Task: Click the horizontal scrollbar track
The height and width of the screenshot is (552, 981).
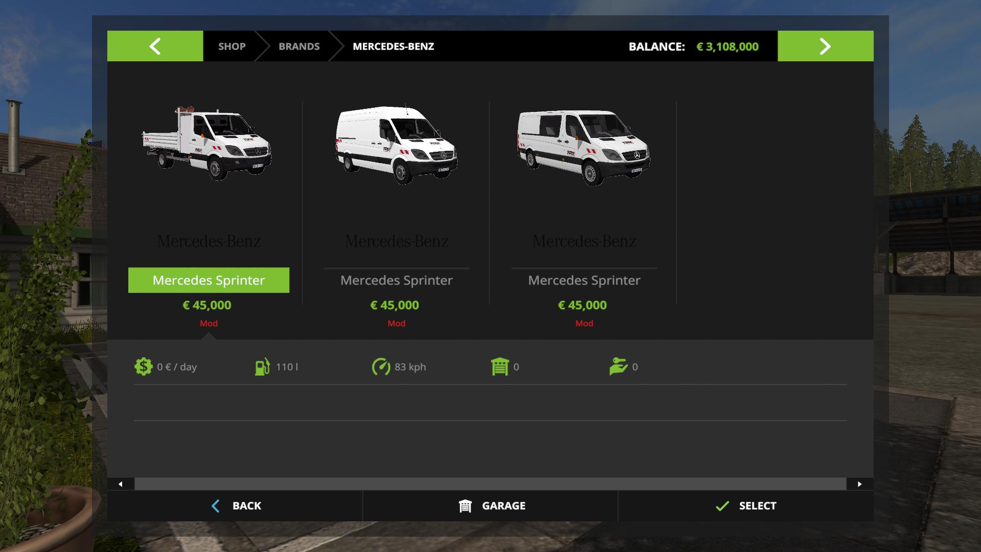Action: [489, 484]
